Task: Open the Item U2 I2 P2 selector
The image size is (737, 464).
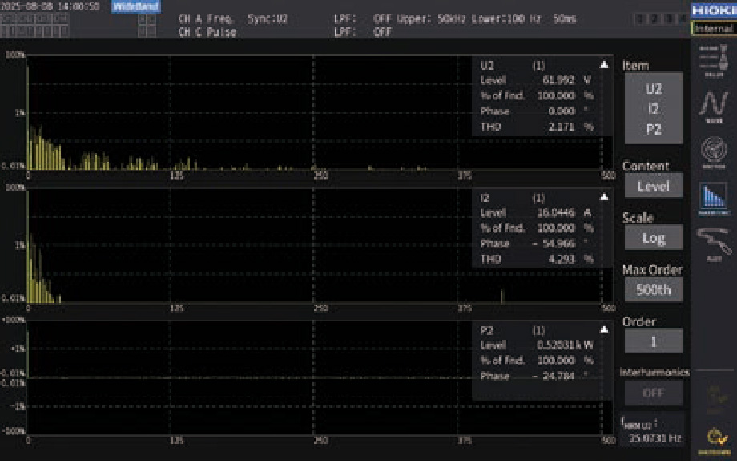Action: [653, 108]
